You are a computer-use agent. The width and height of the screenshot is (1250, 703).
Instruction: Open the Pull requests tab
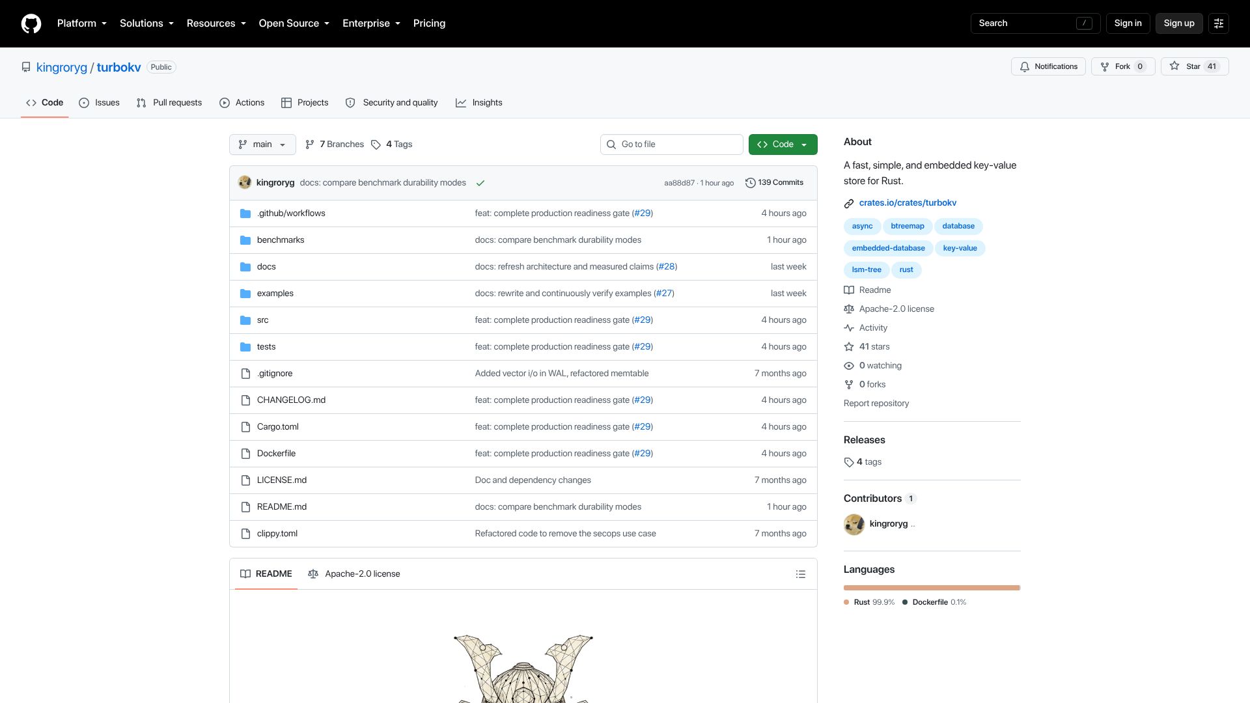pos(169,103)
